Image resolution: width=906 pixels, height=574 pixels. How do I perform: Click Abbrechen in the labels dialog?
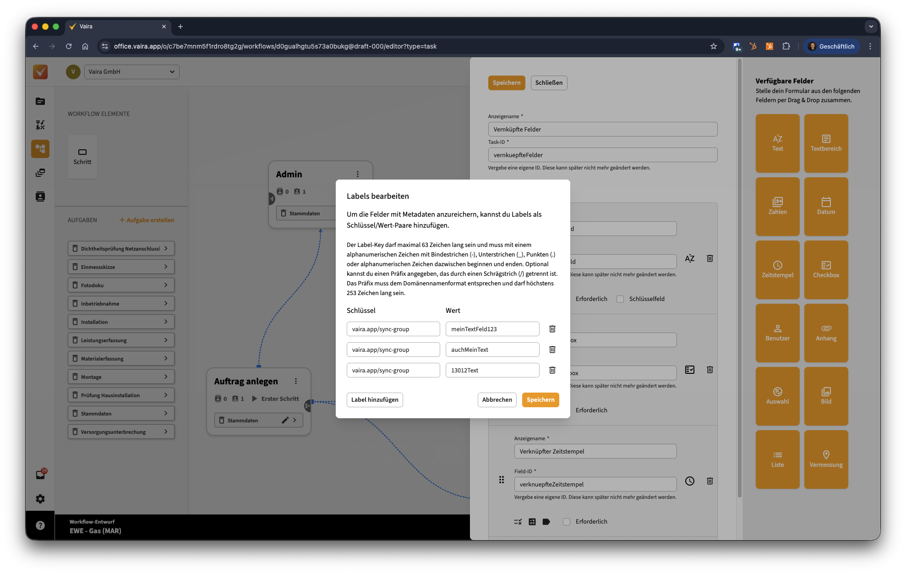pyautogui.click(x=497, y=400)
